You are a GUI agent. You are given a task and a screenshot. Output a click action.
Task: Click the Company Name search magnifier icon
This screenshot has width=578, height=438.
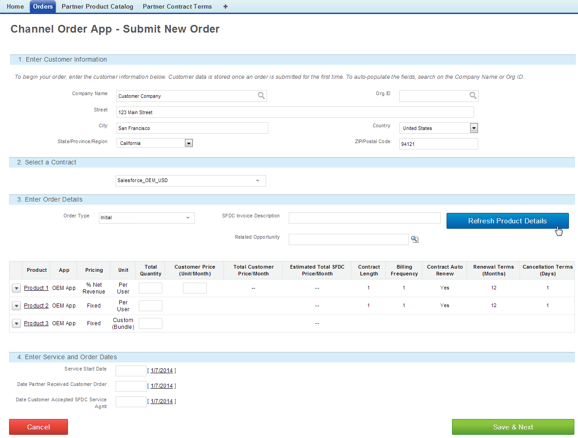tap(261, 96)
